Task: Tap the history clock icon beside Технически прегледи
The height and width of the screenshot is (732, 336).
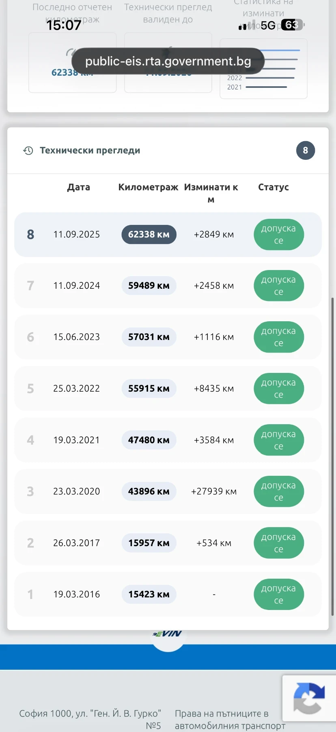Action: (28, 150)
